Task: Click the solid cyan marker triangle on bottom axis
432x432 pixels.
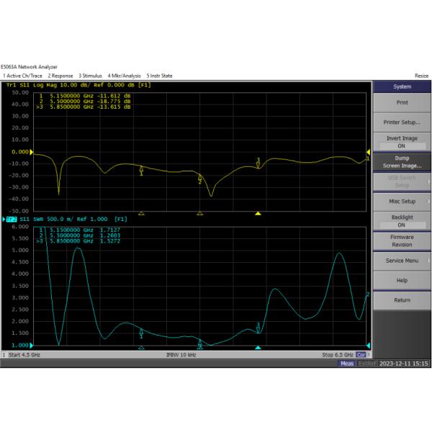Action: (258, 348)
